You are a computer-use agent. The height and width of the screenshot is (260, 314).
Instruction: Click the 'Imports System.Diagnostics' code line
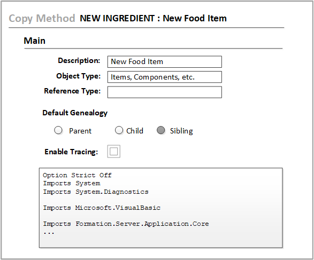coord(96,192)
